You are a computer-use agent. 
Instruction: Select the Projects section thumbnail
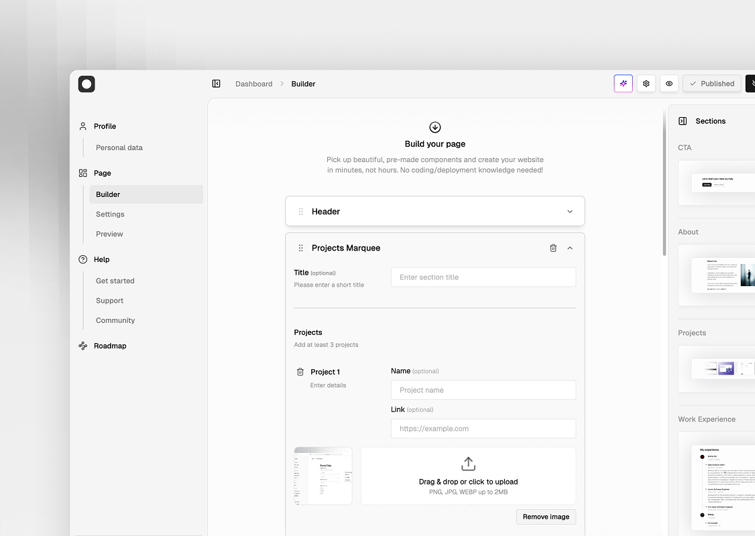tap(717, 369)
